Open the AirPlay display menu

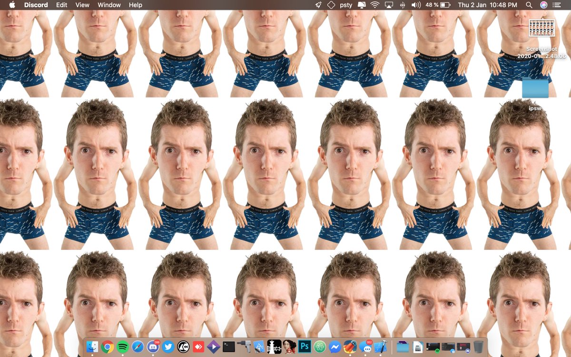(x=389, y=5)
